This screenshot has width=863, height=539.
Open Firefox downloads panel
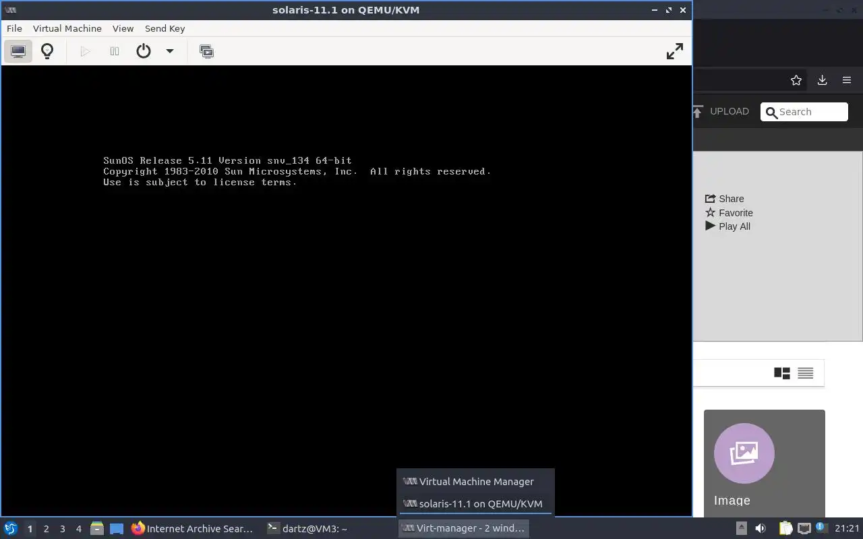822,80
